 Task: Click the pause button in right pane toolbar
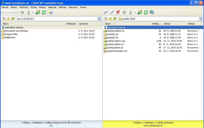[x=124, y=12]
